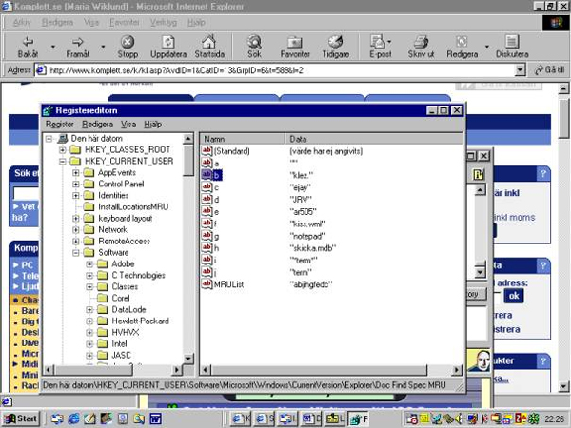Screen dimensions: 571x428
Task: Click the Gå till button
Action: (x=549, y=69)
